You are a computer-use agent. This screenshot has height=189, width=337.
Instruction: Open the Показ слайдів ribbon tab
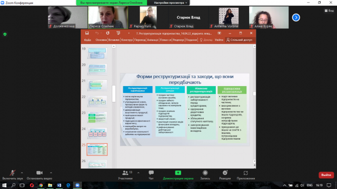[165, 40]
